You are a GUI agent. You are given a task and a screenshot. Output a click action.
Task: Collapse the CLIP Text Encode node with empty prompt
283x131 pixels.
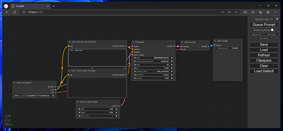69,71
